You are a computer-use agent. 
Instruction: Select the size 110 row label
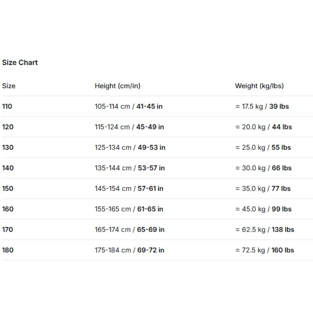pos(7,106)
